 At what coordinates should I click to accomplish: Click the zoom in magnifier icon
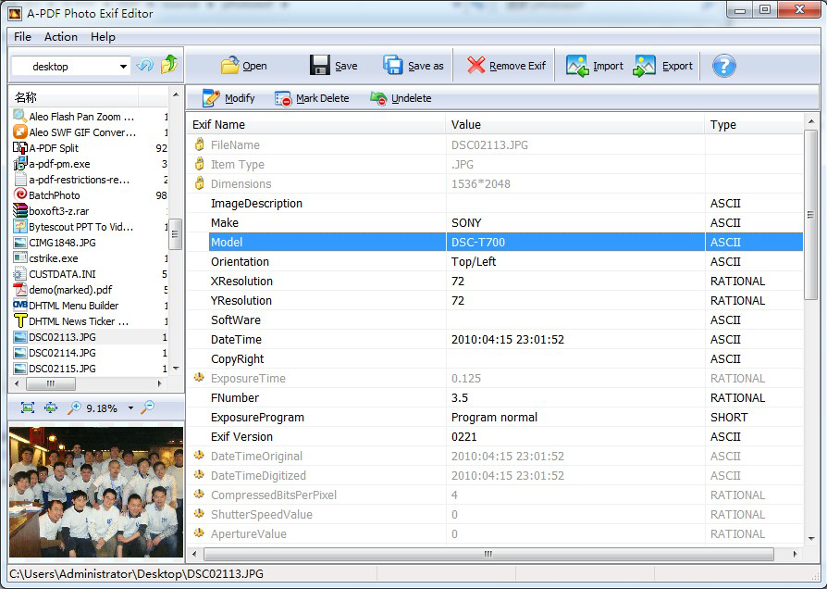[74, 407]
